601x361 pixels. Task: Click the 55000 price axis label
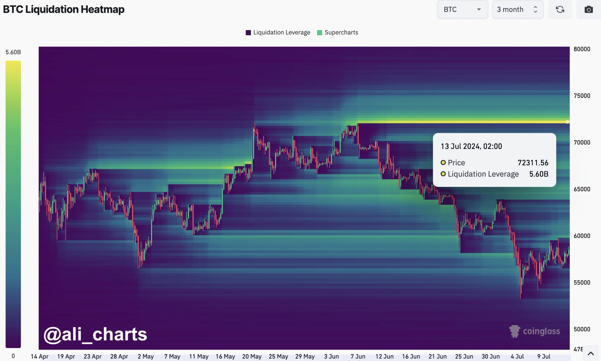tap(582, 283)
